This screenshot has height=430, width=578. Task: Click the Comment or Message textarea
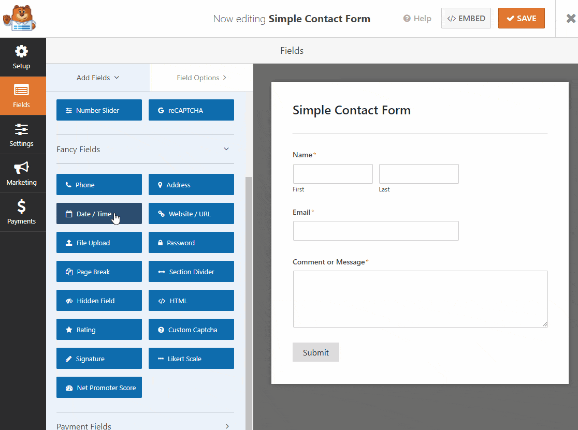coord(420,299)
